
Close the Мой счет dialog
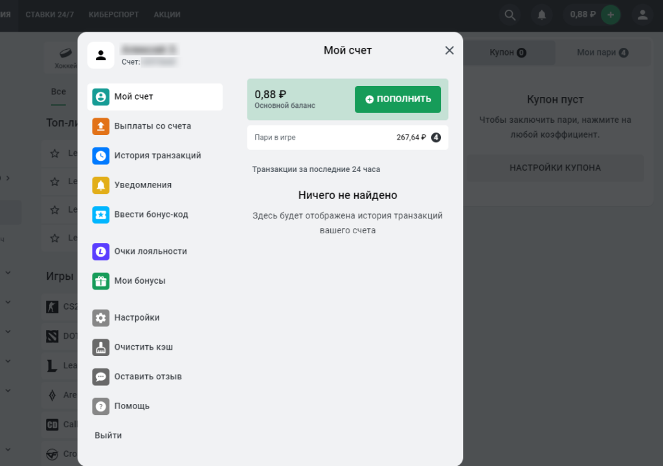pyautogui.click(x=449, y=50)
